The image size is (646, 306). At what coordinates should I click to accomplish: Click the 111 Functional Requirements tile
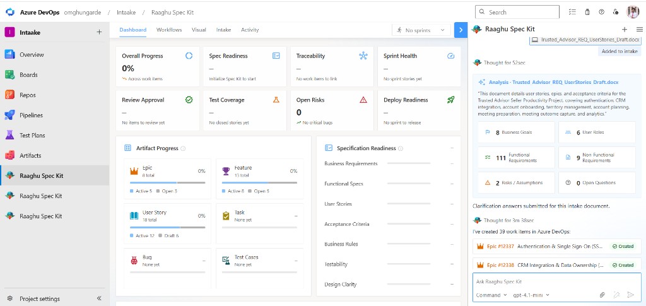[516, 157]
